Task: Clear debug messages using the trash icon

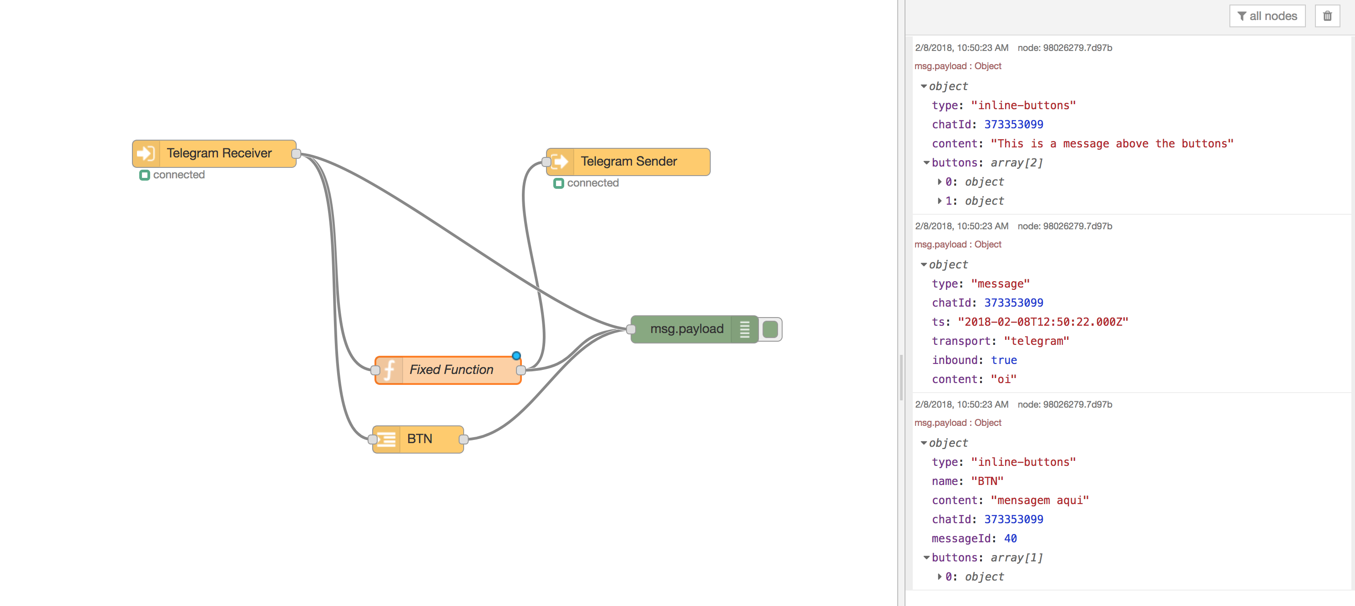Action: point(1327,16)
